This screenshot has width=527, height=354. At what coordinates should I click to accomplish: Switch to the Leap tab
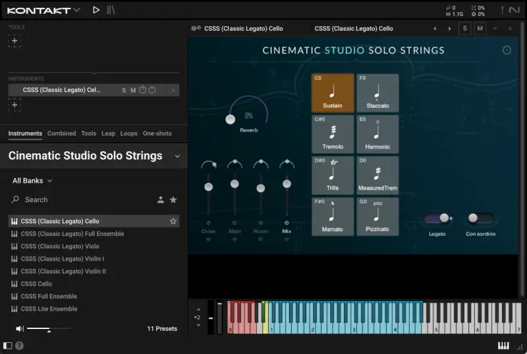coord(108,134)
